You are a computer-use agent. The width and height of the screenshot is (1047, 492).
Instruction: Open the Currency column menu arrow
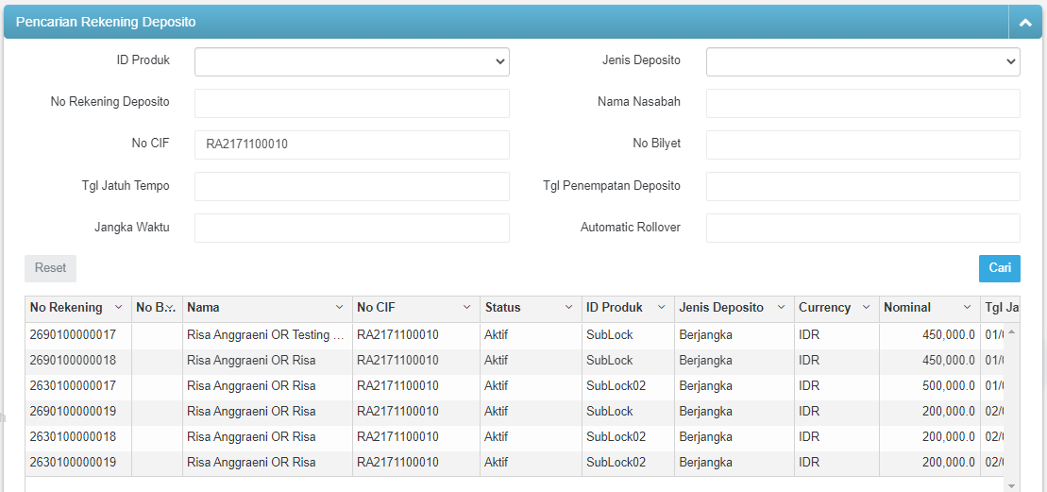(x=867, y=308)
